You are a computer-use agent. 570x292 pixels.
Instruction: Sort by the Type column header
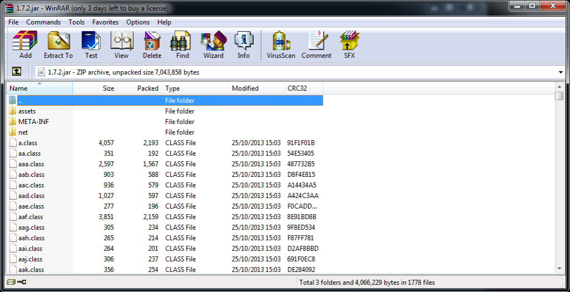point(195,88)
